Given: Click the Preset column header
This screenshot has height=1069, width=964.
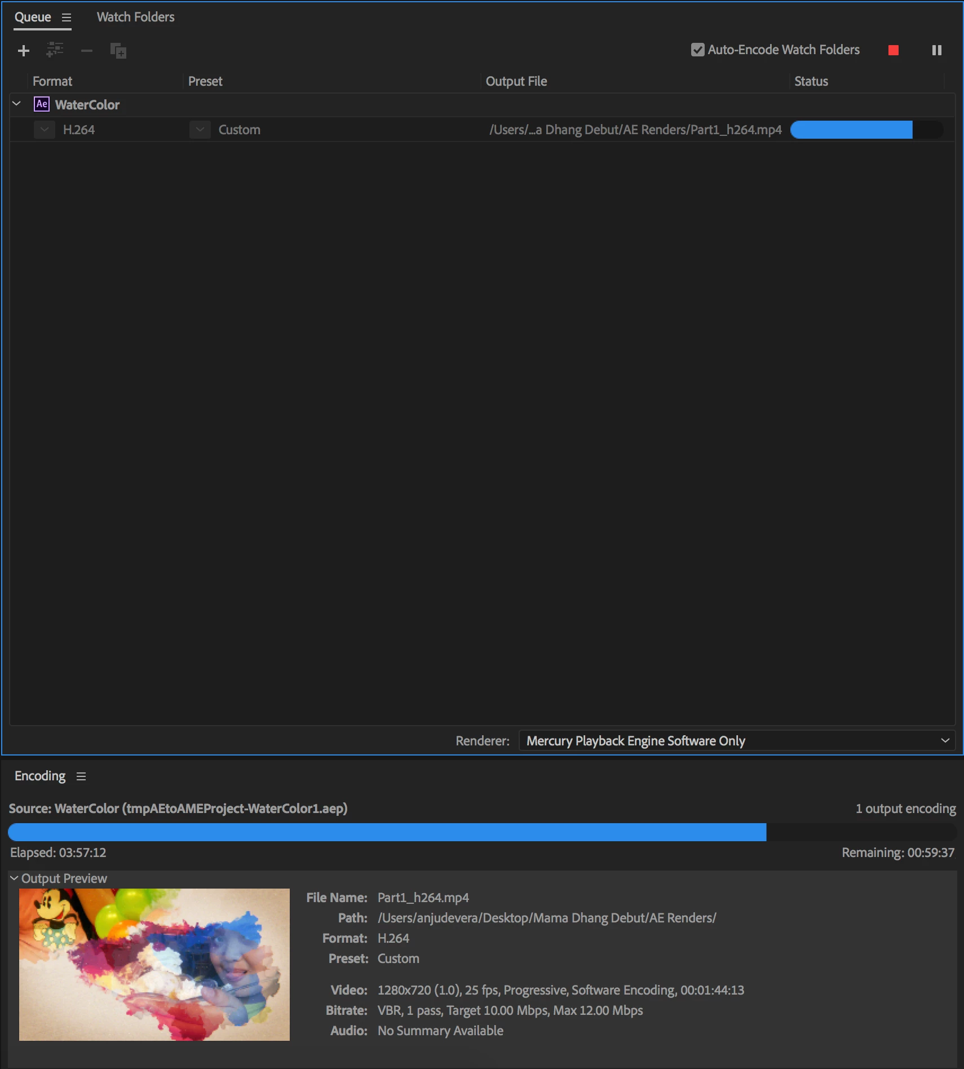Looking at the screenshot, I should 205,81.
